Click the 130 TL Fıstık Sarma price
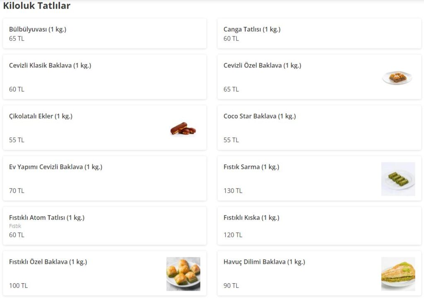Viewport: 424px width, 299px height. pyautogui.click(x=233, y=191)
